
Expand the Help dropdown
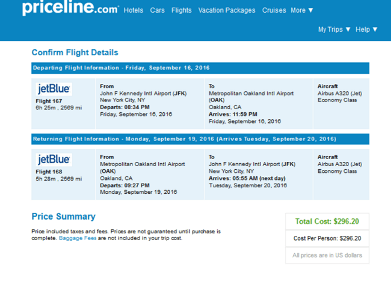[366, 29]
